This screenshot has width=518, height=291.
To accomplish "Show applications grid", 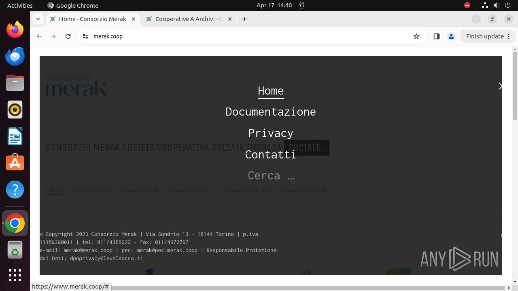I will (x=15, y=275).
